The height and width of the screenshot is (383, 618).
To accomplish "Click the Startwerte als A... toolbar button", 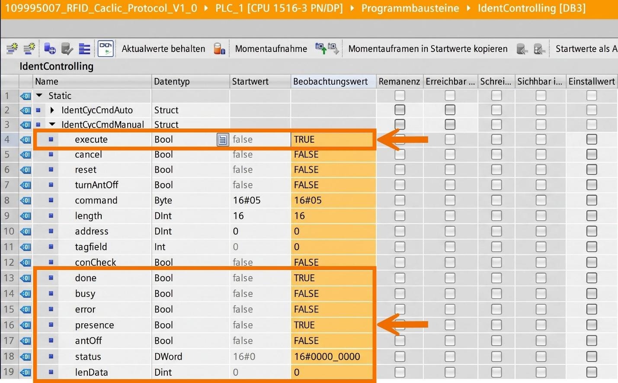I will 586,48.
